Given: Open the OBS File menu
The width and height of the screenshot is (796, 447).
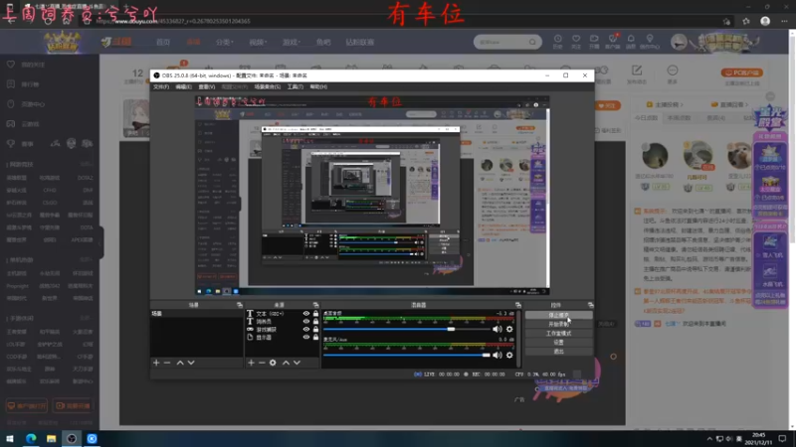Looking at the screenshot, I should 161,87.
